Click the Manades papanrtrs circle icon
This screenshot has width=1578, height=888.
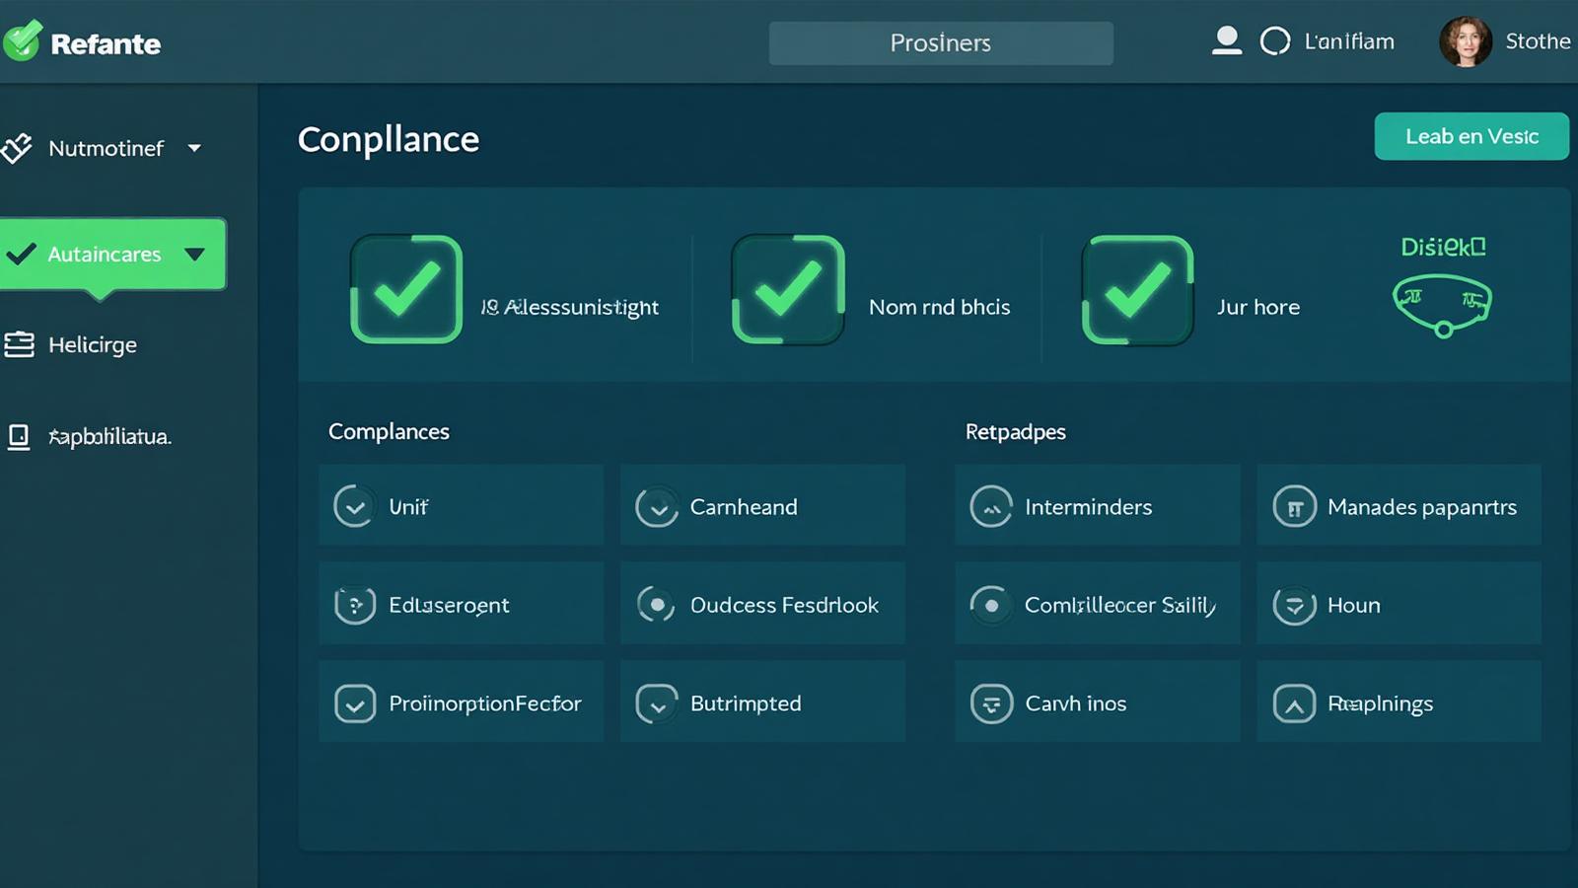1294,507
